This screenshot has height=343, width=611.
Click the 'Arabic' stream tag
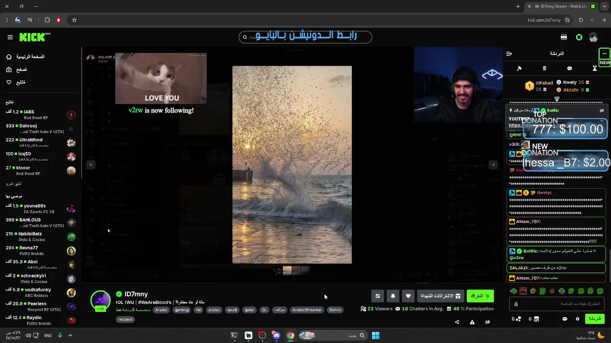click(x=161, y=310)
